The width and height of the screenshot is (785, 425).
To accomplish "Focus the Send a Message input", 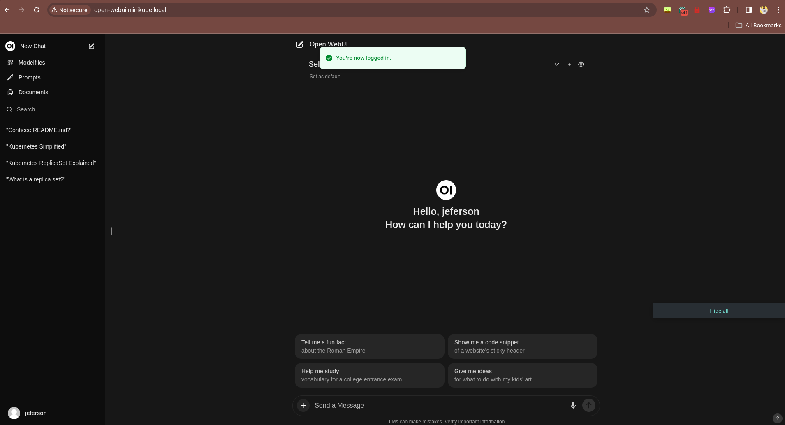I will tap(439, 406).
